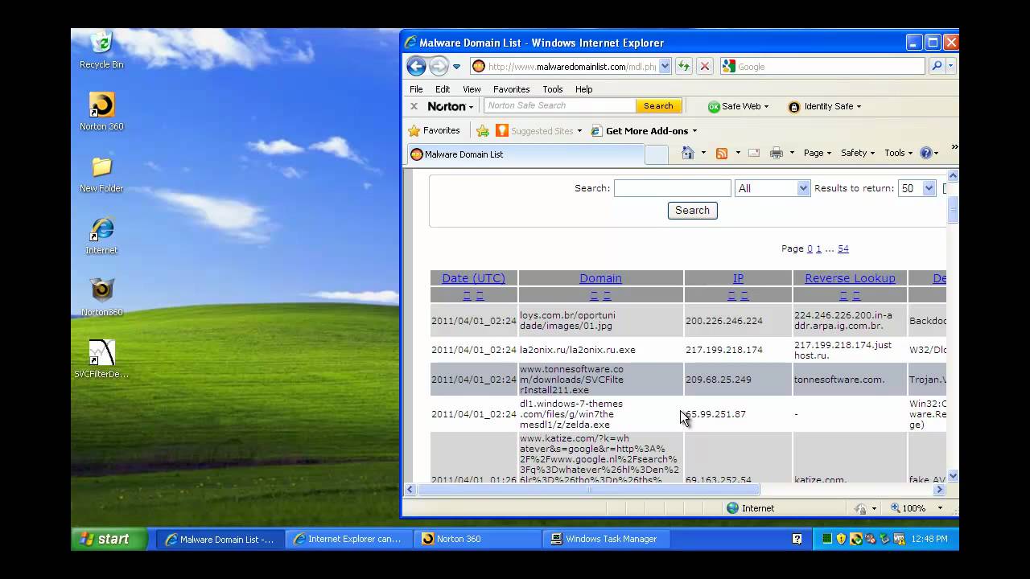Click the green Task Manager CPU tray icon
Image resolution: width=1030 pixels, height=579 pixels.
(826, 539)
